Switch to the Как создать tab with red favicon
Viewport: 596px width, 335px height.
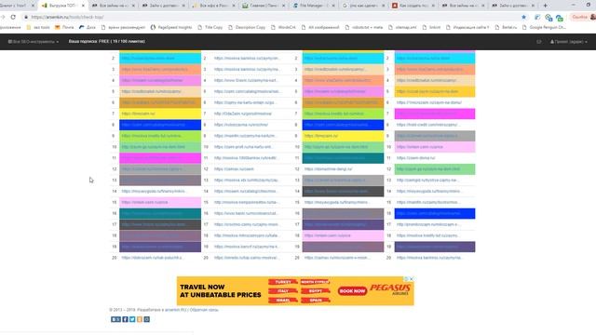413,6
